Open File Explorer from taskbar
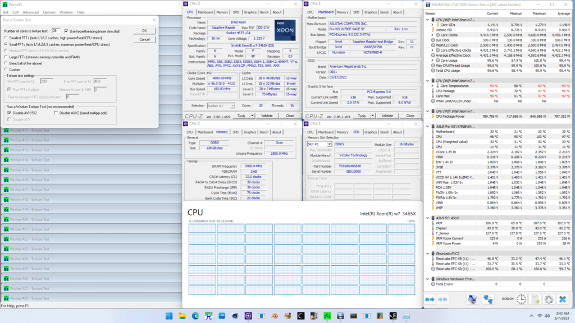Viewport: 575px width, 323px height. (x=182, y=316)
